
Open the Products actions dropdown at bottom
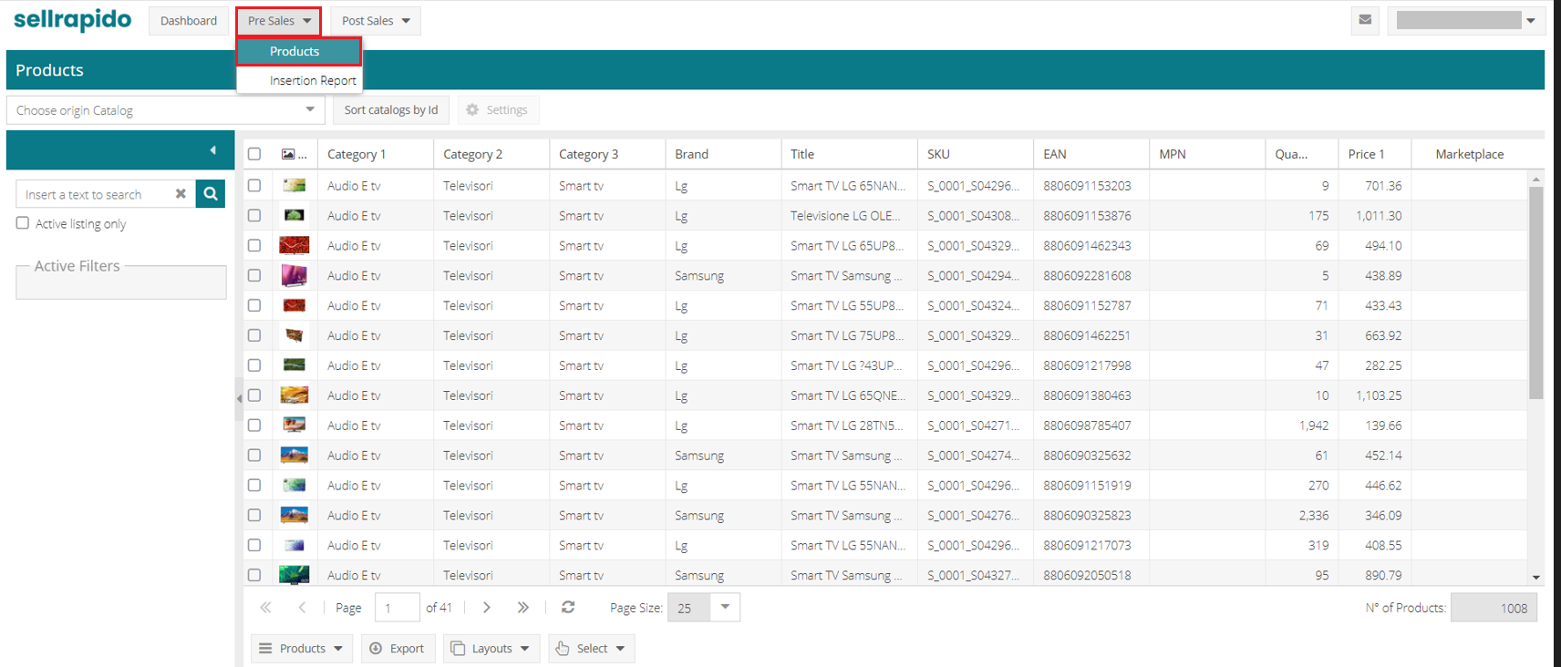coord(301,649)
